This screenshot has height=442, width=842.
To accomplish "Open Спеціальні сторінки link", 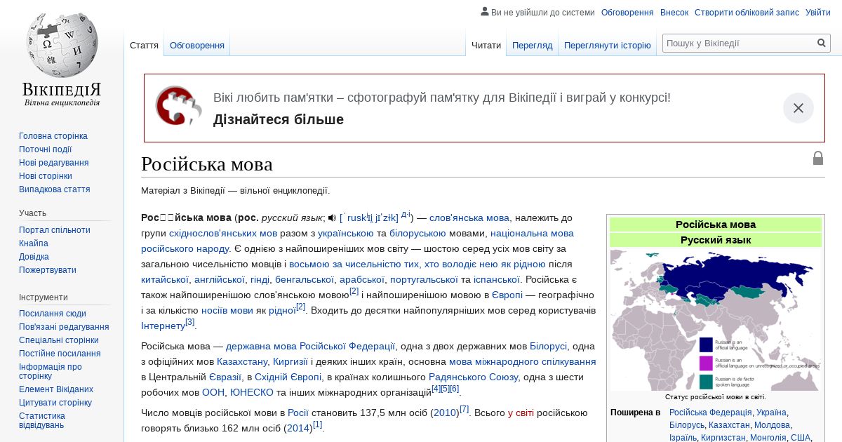I will [x=59, y=340].
